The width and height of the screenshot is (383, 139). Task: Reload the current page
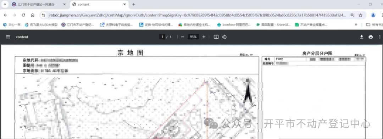click(x=23, y=15)
